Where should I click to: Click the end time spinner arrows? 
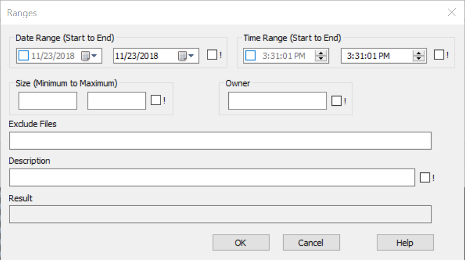(x=419, y=56)
